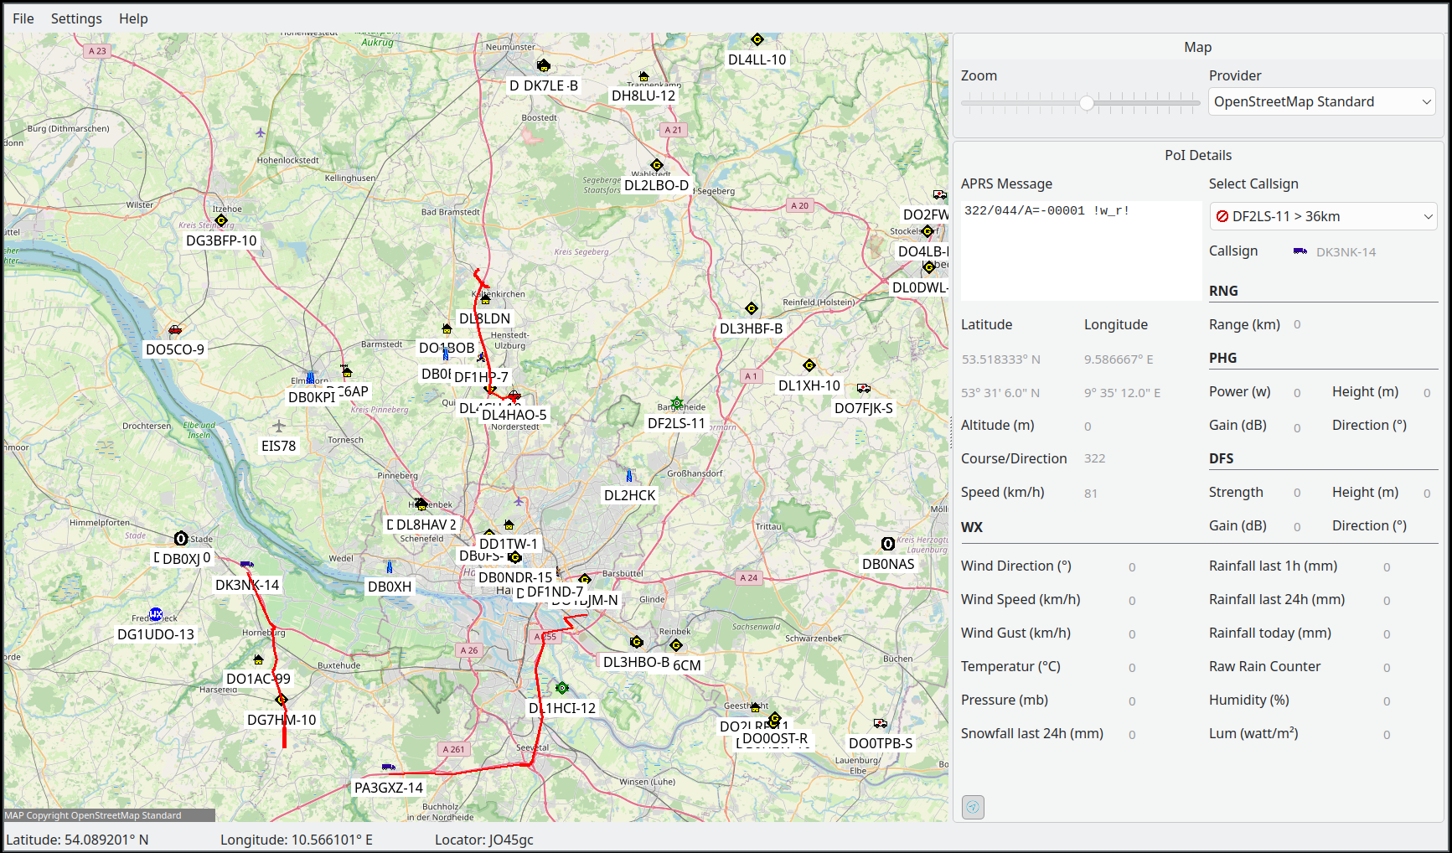The image size is (1452, 853).
Task: Click the DL3HBF-B station label
Action: tap(751, 328)
